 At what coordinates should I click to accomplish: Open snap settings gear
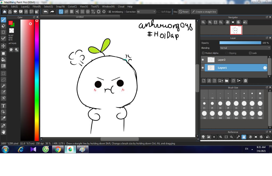coord(104,12)
